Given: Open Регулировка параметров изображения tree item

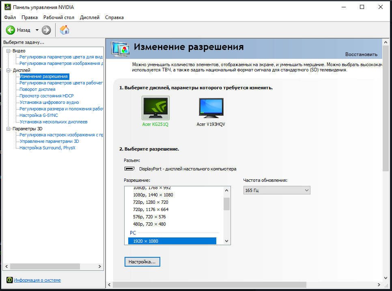Looking at the screenshot, I should 61,63.
